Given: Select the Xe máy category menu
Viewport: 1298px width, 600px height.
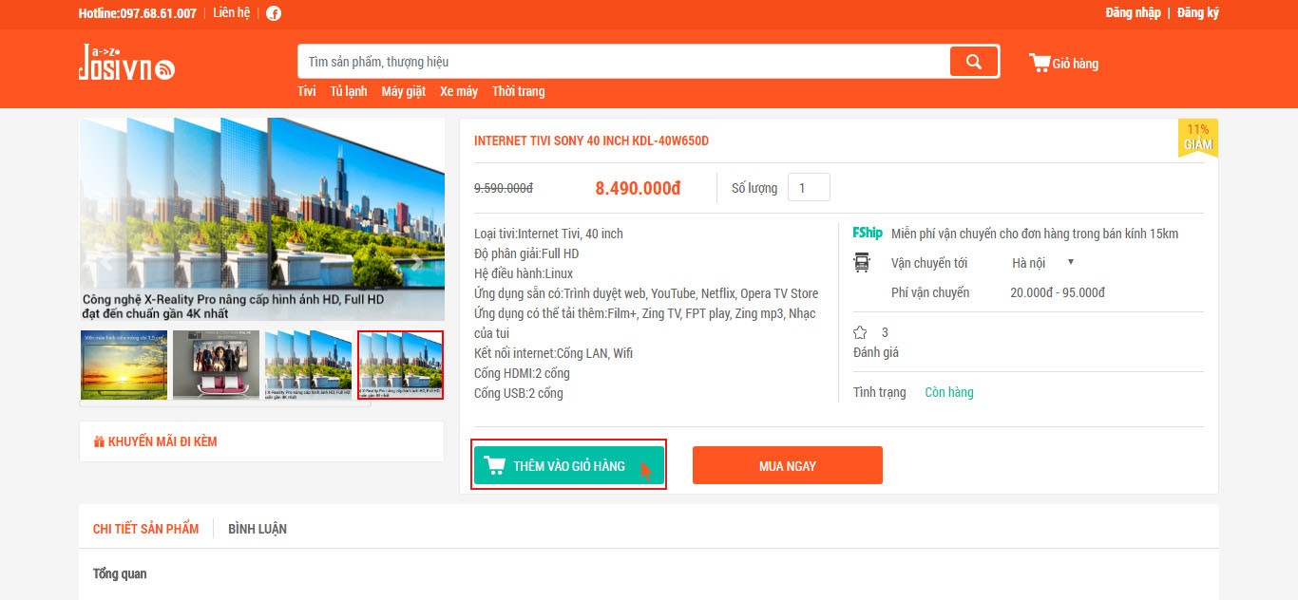Looking at the screenshot, I should click(x=459, y=91).
